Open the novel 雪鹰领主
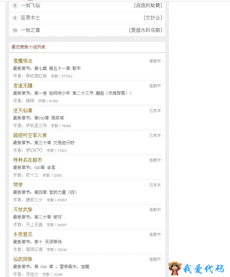The image size is (230, 277). click(x=23, y=61)
